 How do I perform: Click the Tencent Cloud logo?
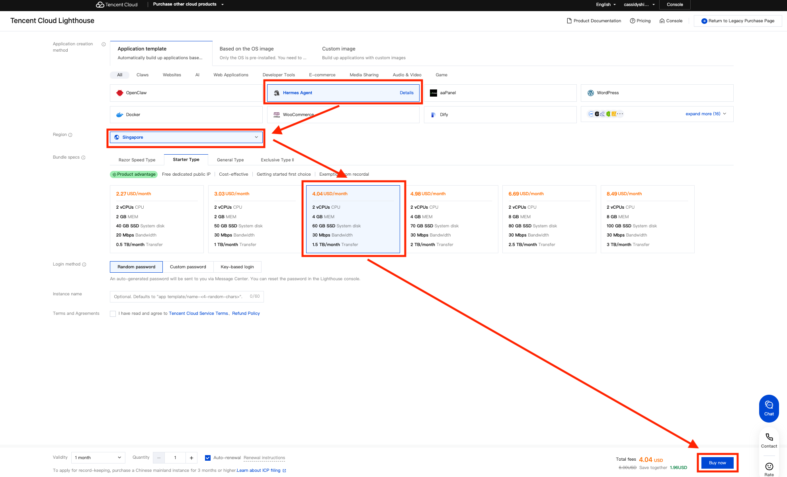point(117,4)
